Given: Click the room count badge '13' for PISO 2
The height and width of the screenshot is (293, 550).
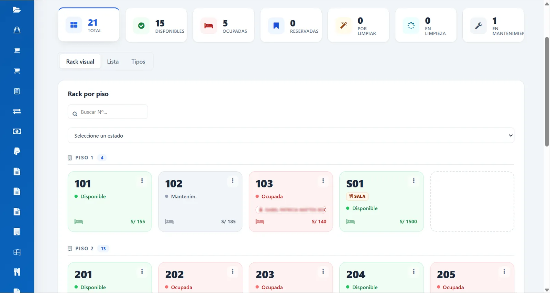Looking at the screenshot, I should tap(103, 249).
